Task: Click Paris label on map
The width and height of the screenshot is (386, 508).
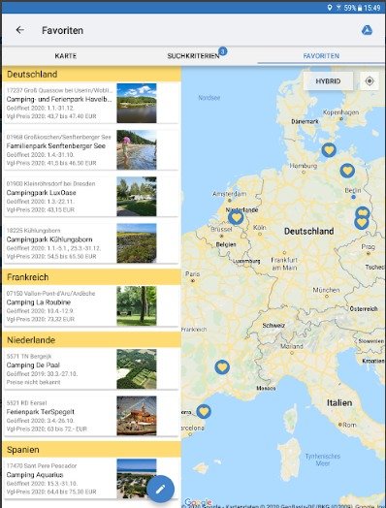Action: point(192,273)
